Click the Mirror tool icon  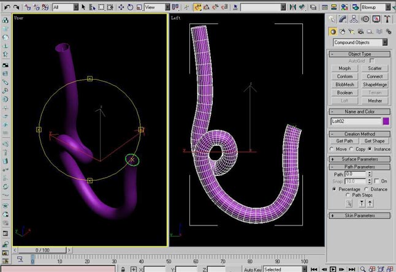(292, 7)
